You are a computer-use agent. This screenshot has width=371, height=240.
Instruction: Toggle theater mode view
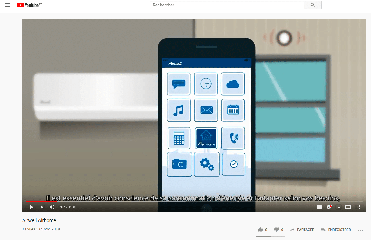(348, 207)
